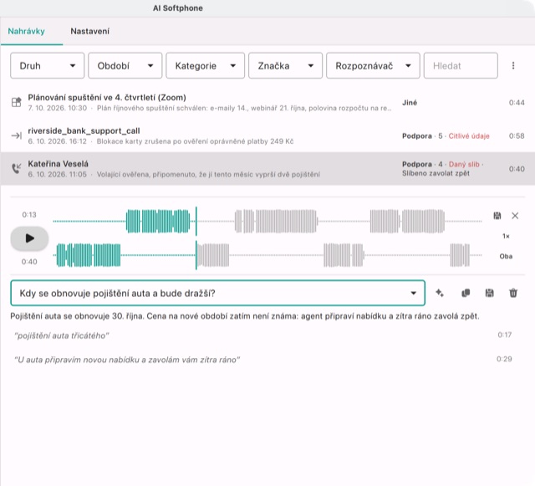Click the imported file arrow icon for riverside_bank_support_call
Image resolution: width=535 pixels, height=486 pixels.
pos(17,136)
